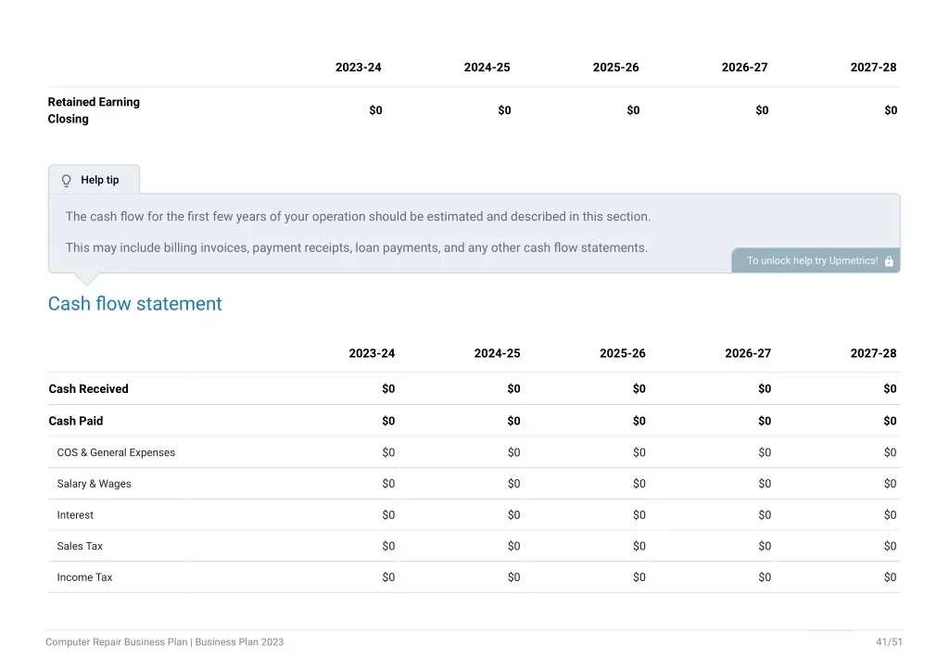Click the 2023-24 column header in cash flow table
Viewport: 949px width, 671px height.
coord(372,353)
